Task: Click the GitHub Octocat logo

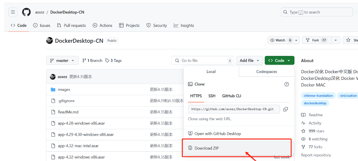Action: coord(26,12)
